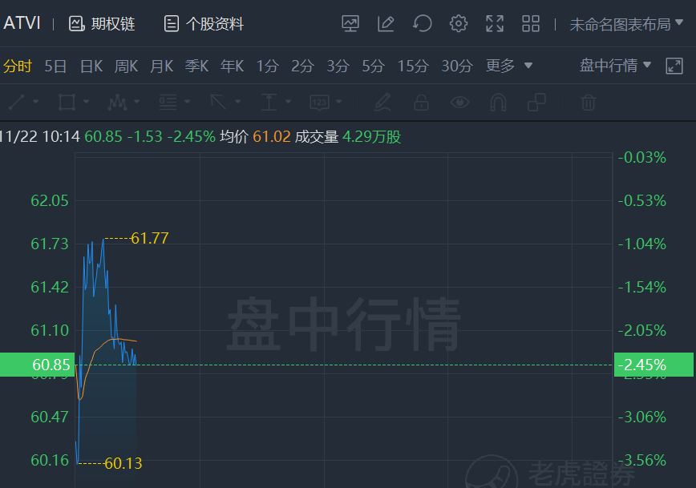Select the 30分 interval
Viewport: 696px width, 488px height.
pyautogui.click(x=457, y=66)
